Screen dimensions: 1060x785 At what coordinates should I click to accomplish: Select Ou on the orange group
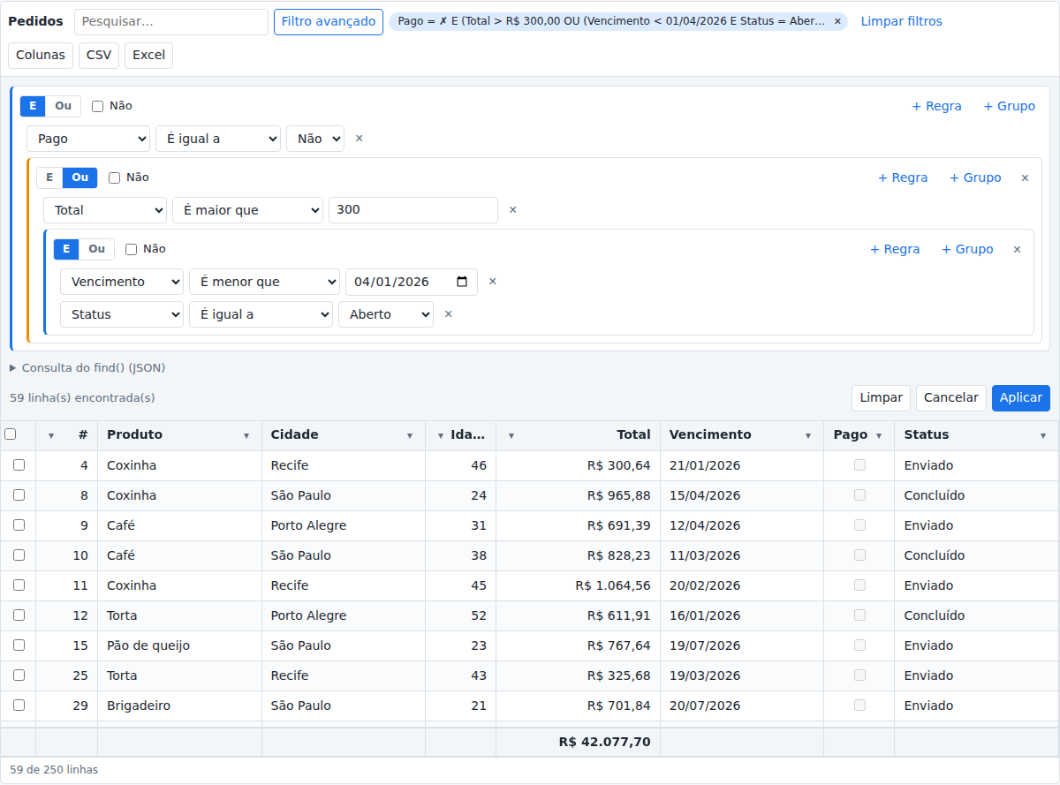[80, 177]
